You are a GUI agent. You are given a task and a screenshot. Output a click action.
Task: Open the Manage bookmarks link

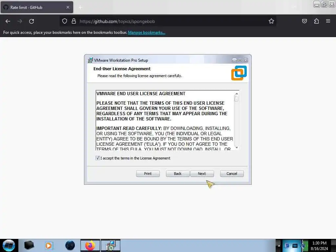click(x=147, y=32)
